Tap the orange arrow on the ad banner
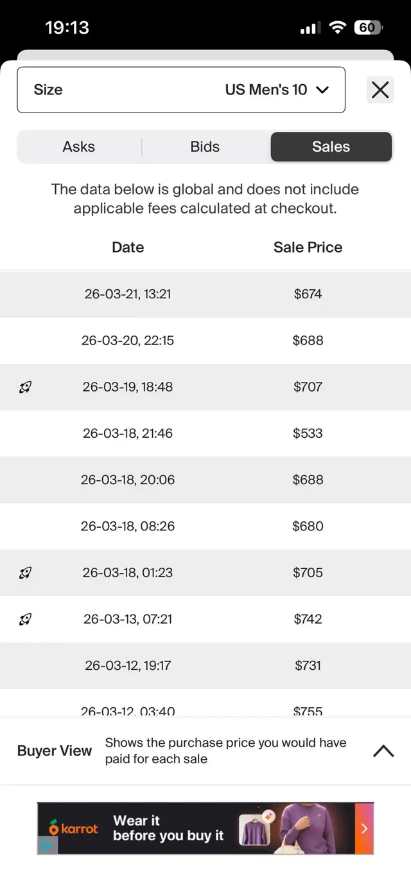The width and height of the screenshot is (411, 891). tap(364, 828)
